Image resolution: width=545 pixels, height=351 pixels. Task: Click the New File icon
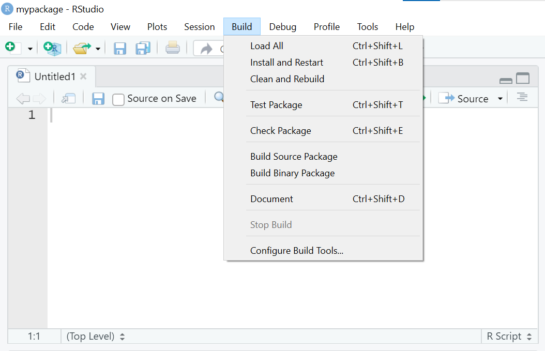coord(11,48)
